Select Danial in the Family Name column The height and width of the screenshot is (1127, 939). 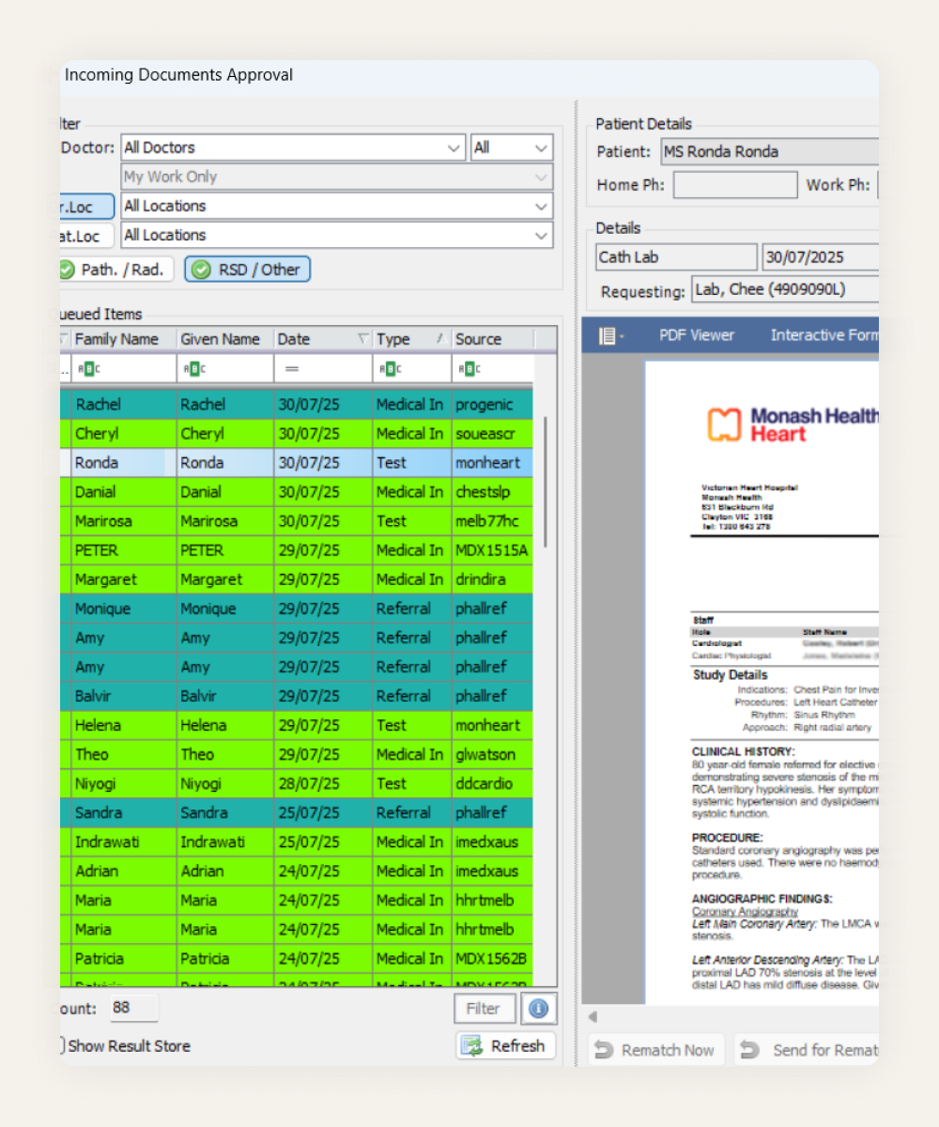point(124,492)
